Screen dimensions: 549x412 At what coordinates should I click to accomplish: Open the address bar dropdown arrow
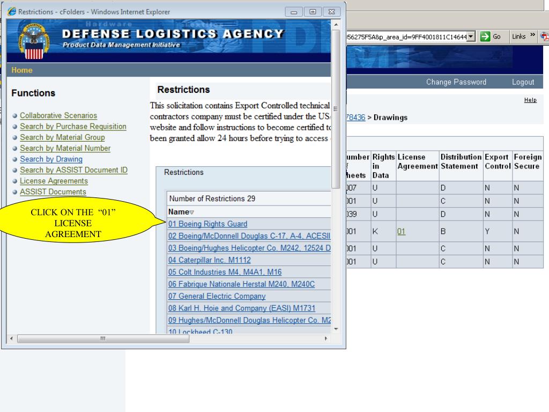click(471, 36)
